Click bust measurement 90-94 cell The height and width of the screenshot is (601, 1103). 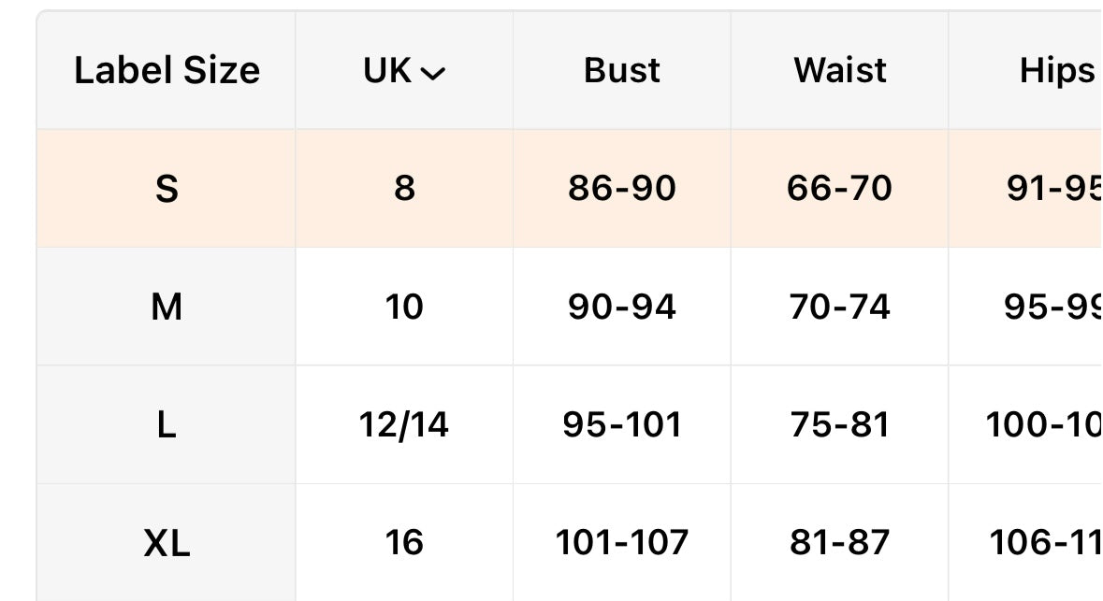click(x=622, y=307)
